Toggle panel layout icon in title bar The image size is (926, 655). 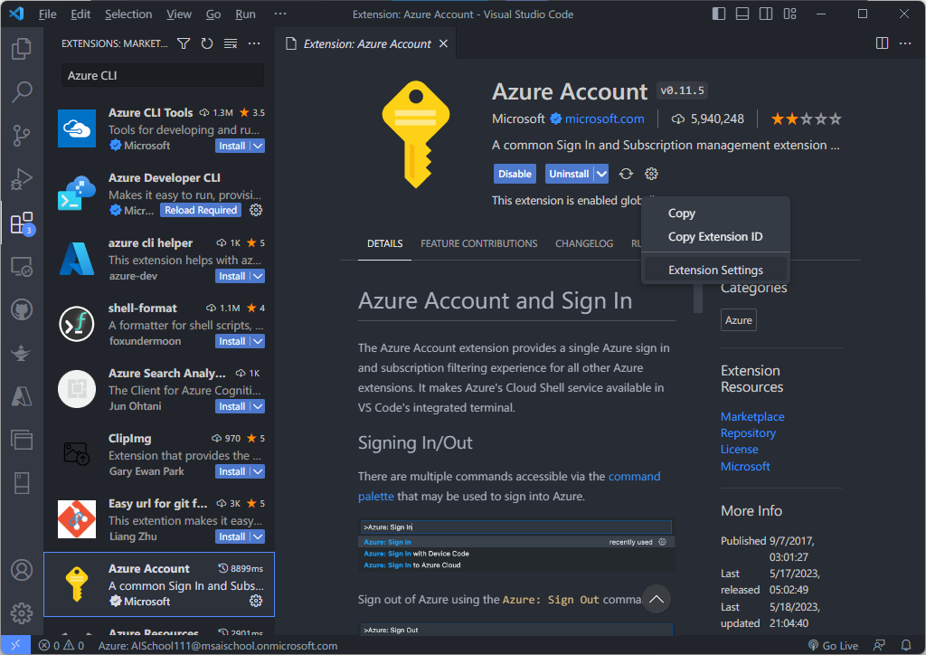coord(742,14)
